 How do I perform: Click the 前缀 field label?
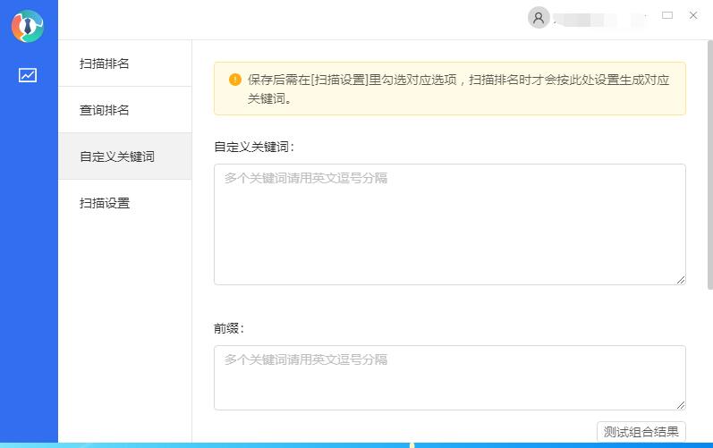pyautogui.click(x=229, y=328)
